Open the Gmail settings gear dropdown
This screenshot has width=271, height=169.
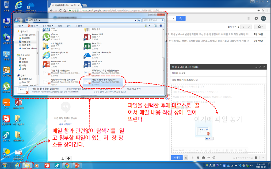point(260,27)
